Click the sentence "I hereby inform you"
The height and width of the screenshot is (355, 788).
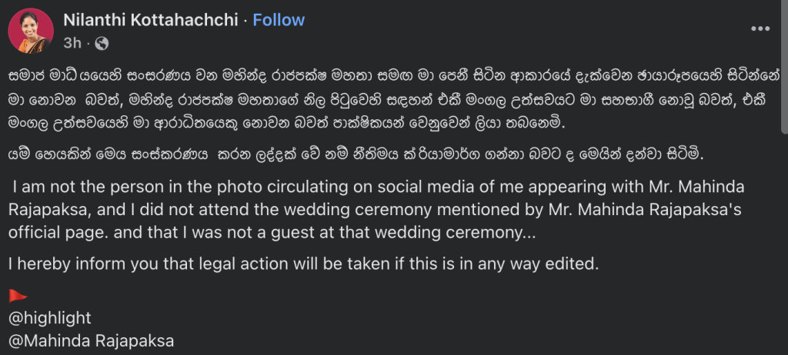point(302,263)
